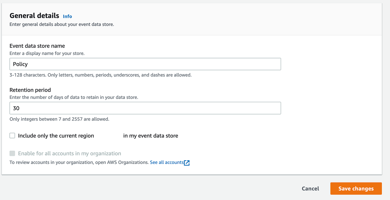Click the external link icon after See all accounts
The height and width of the screenshot is (200, 390).
coord(187,163)
